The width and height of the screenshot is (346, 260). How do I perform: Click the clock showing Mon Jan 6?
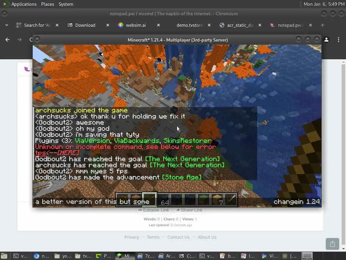(324, 4)
